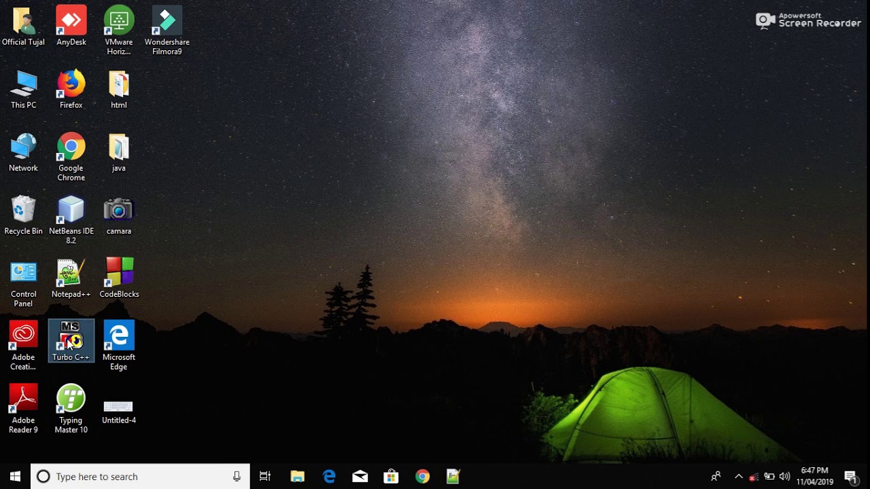Open Microsoft Store from the taskbar

tap(391, 476)
